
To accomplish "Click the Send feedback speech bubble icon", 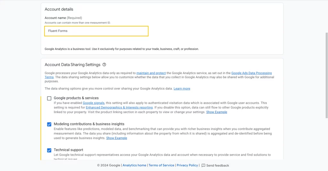I will [203, 165].
